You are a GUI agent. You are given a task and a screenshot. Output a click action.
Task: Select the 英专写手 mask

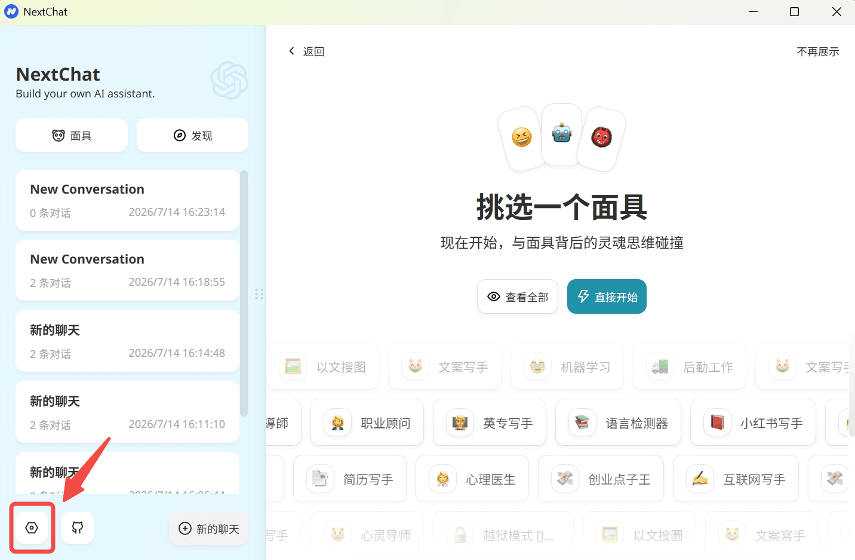pyautogui.click(x=490, y=423)
